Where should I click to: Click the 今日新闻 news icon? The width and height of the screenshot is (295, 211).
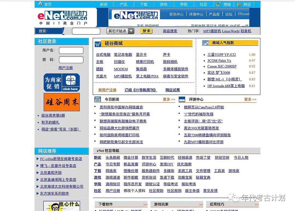(x=98, y=99)
